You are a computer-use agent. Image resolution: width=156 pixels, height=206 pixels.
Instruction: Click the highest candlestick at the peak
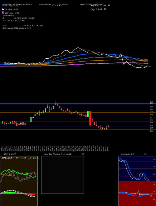tap(56, 104)
